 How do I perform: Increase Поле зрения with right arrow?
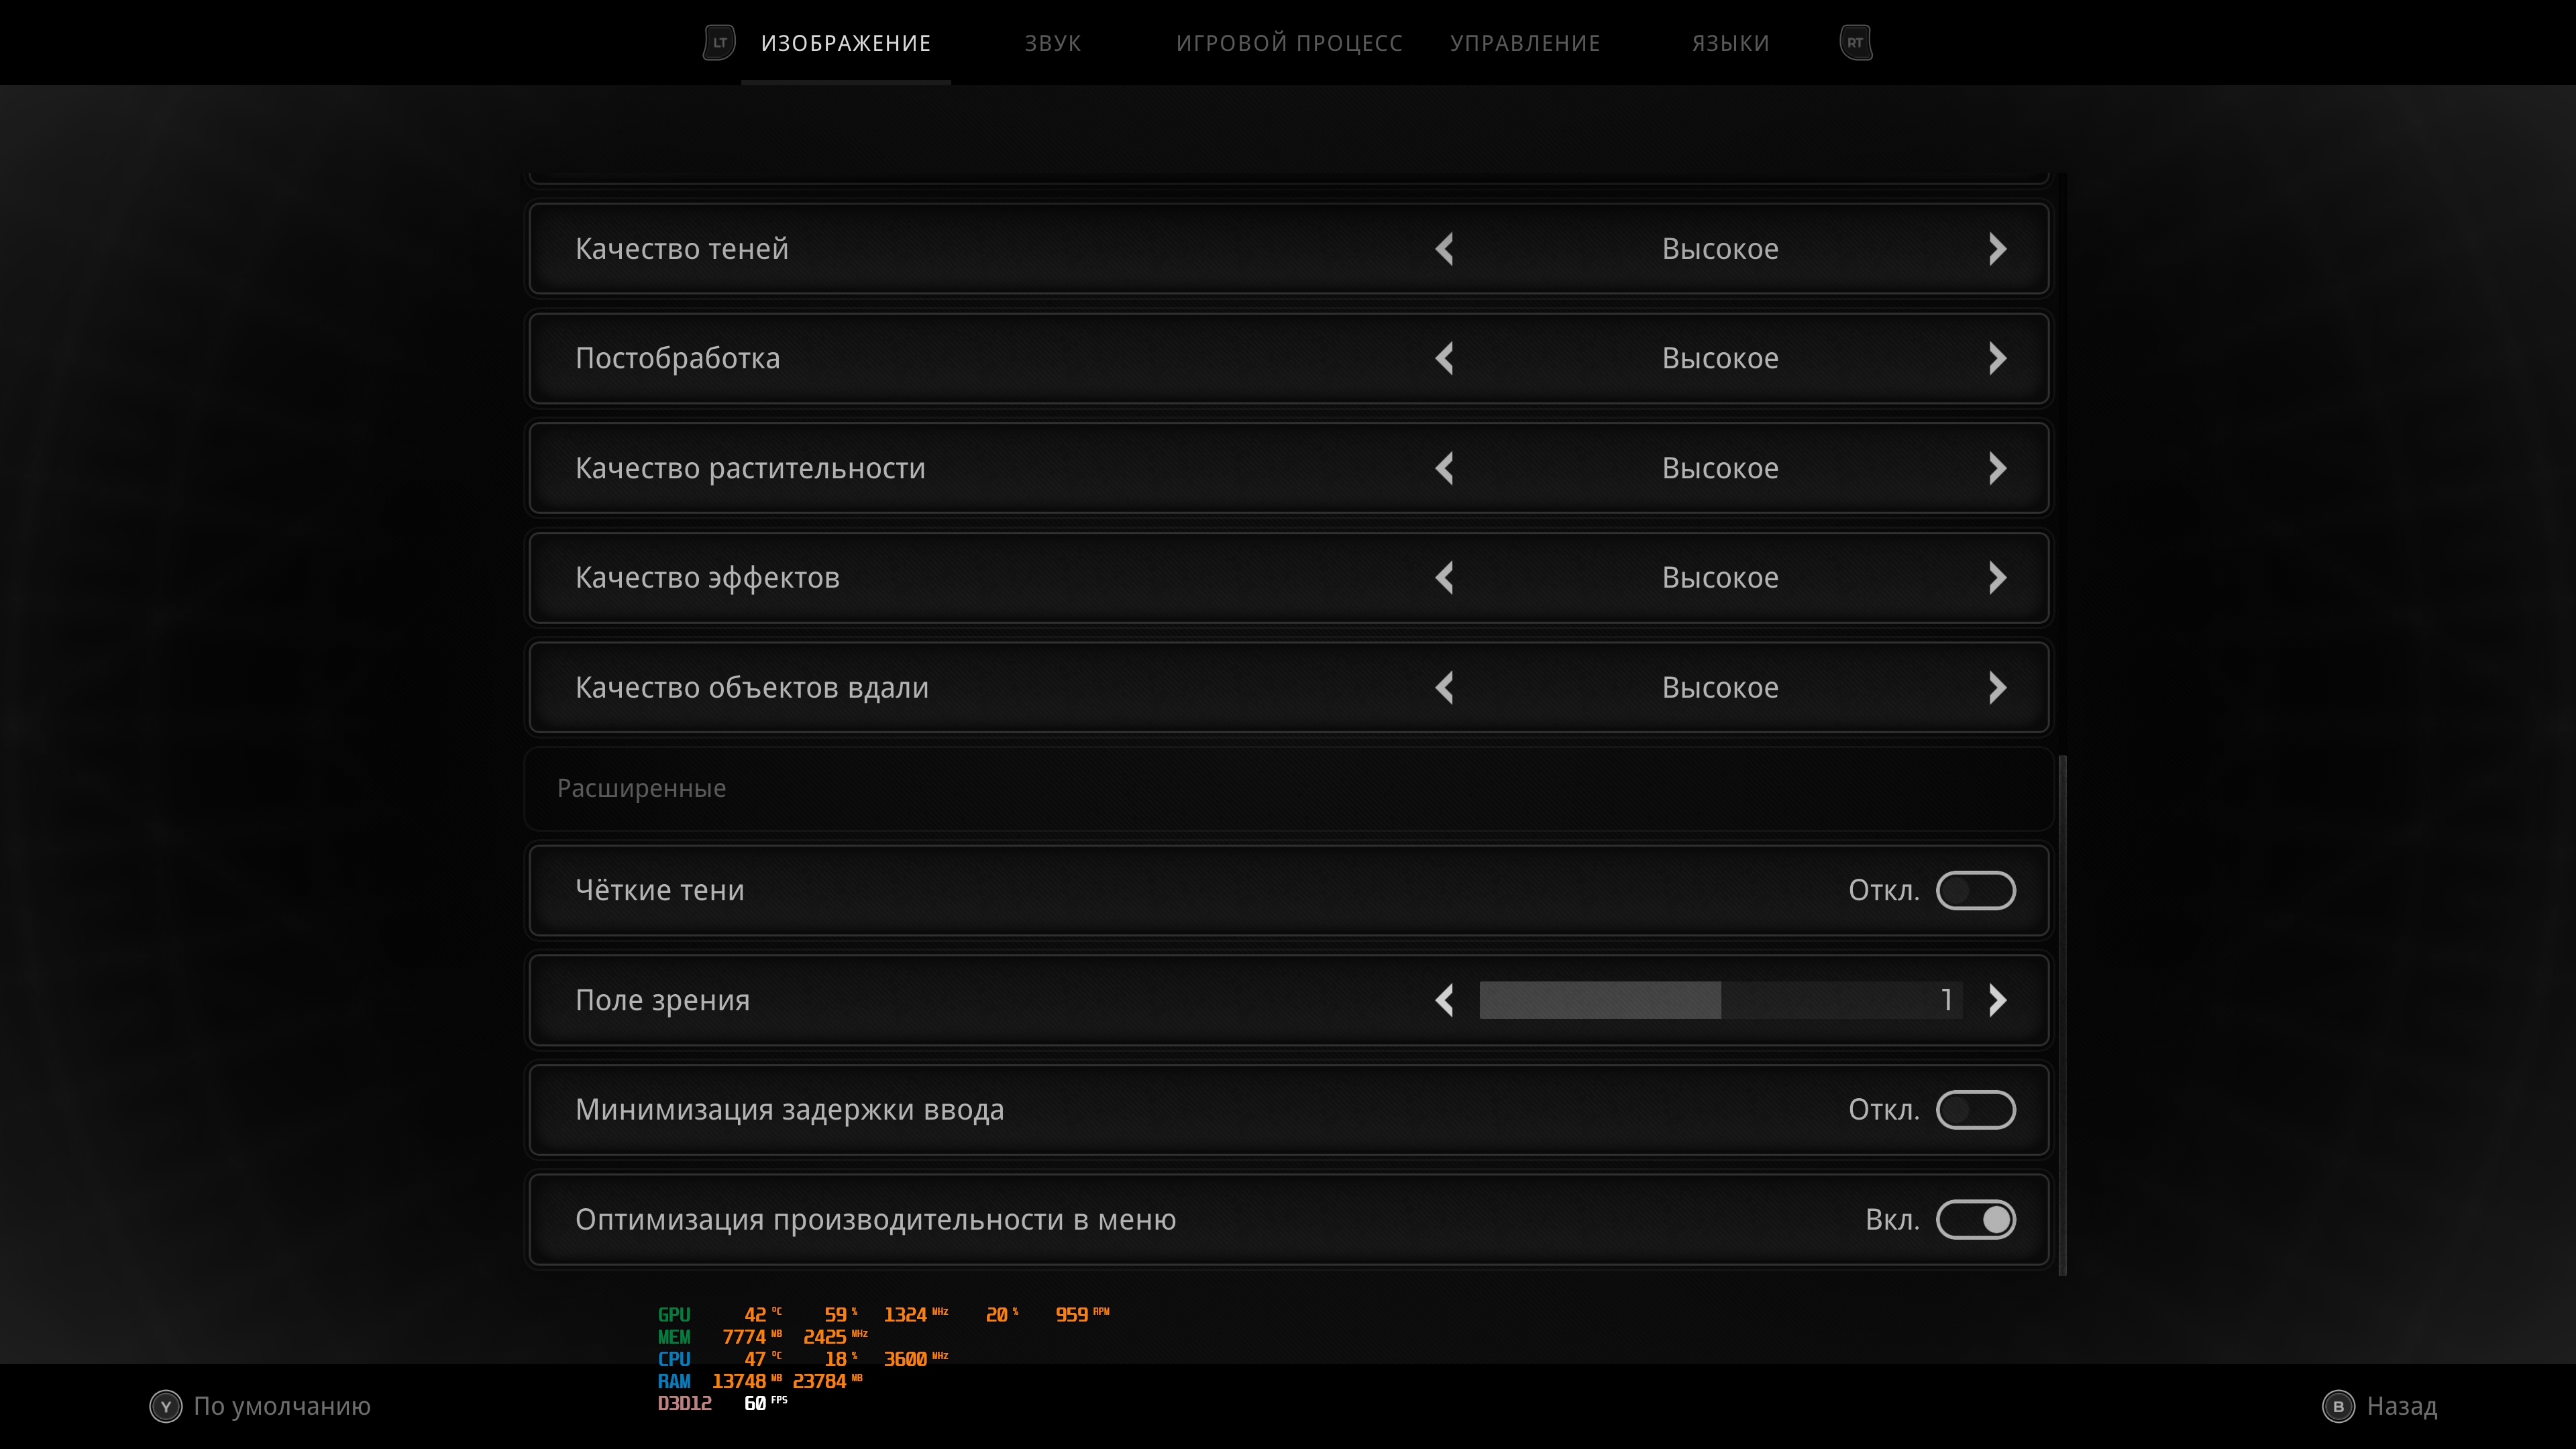point(1997,1000)
